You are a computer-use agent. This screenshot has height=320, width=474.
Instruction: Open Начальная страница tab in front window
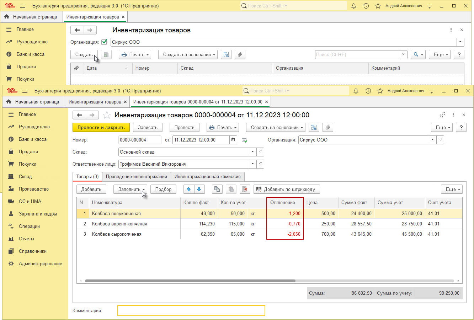pyautogui.click(x=33, y=102)
